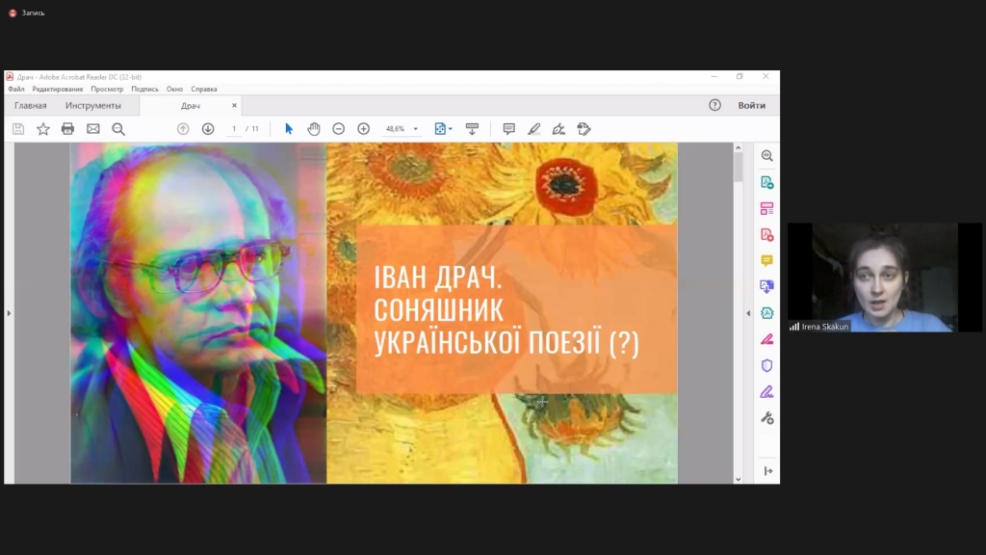Open Create PDF in the right panel
The height and width of the screenshot is (555, 986).
point(766,235)
